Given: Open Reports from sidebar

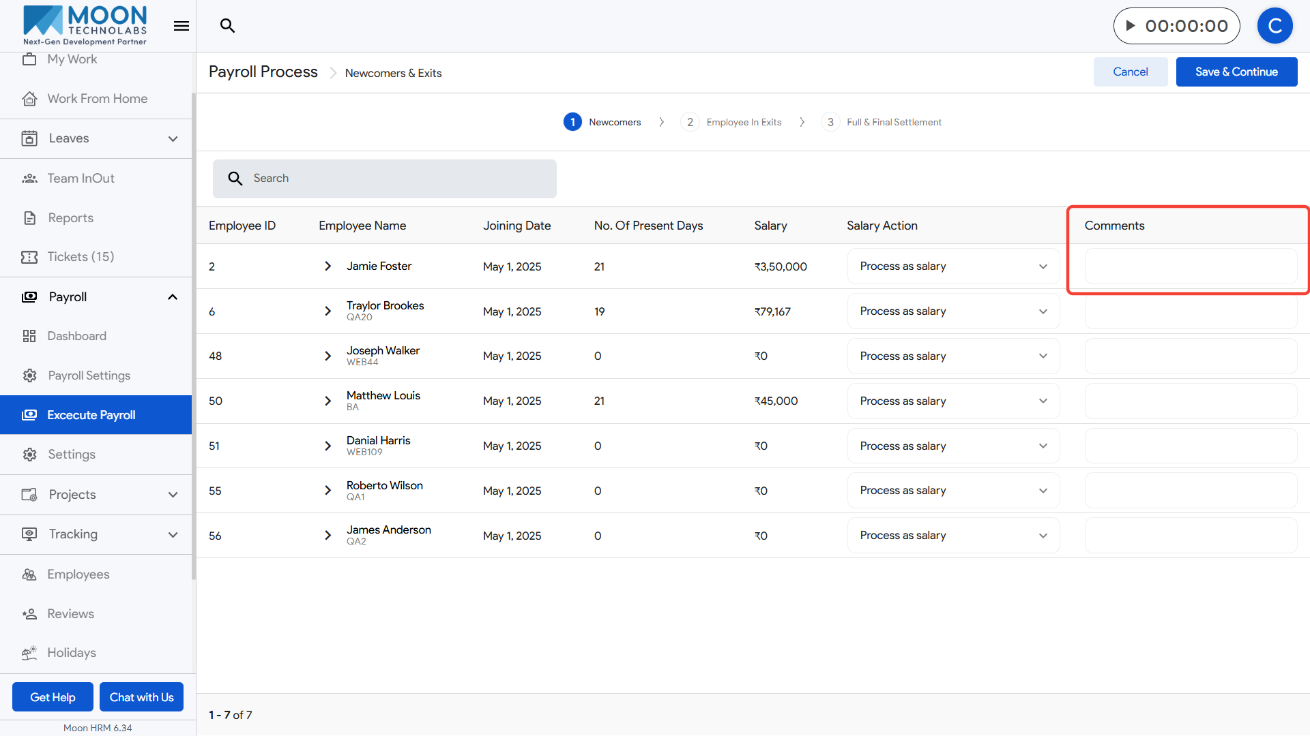Looking at the screenshot, I should click(x=70, y=218).
